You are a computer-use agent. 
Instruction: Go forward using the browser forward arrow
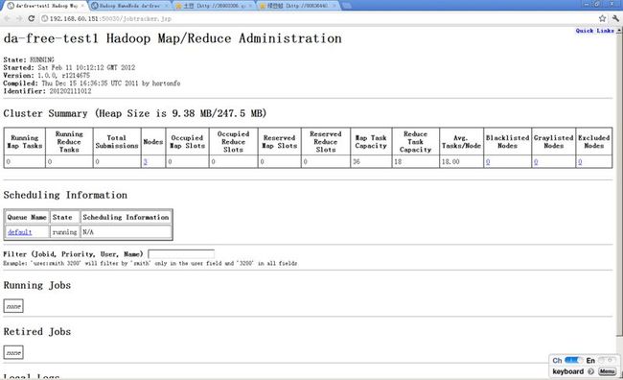tap(18, 18)
